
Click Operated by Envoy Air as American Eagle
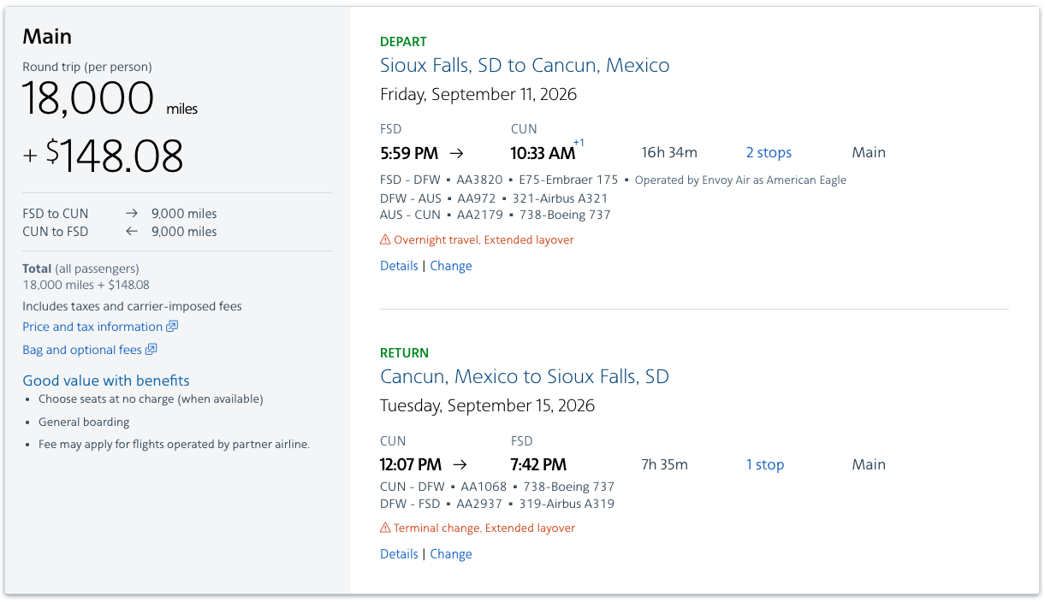click(740, 180)
